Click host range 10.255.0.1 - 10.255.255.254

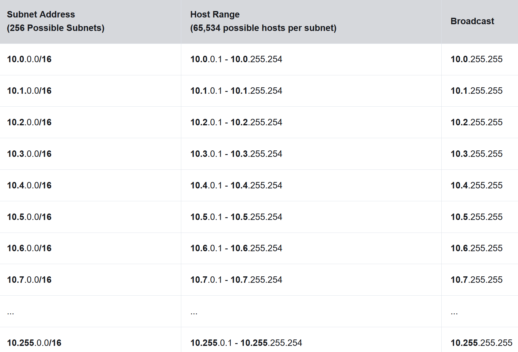tap(246, 343)
